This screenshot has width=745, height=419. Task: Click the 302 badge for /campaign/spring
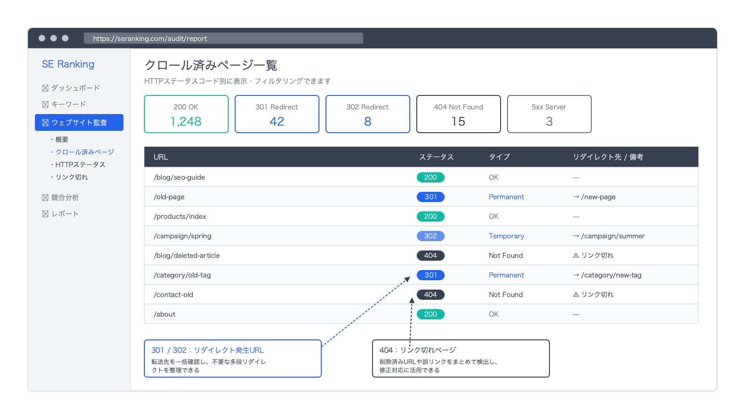(x=431, y=236)
